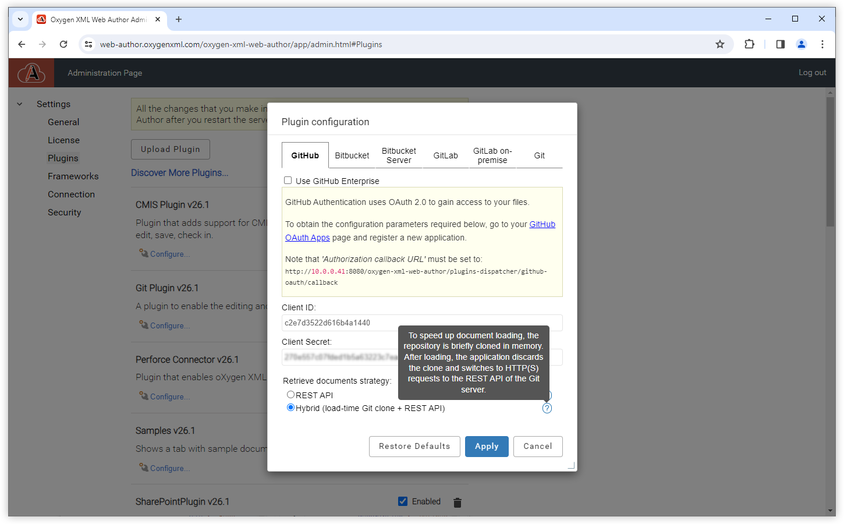Click the scrollbar down arrow

pos(831,511)
